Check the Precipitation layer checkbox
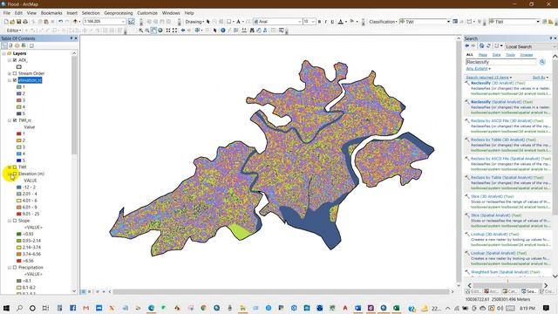This screenshot has width=558, height=314. (x=15, y=268)
